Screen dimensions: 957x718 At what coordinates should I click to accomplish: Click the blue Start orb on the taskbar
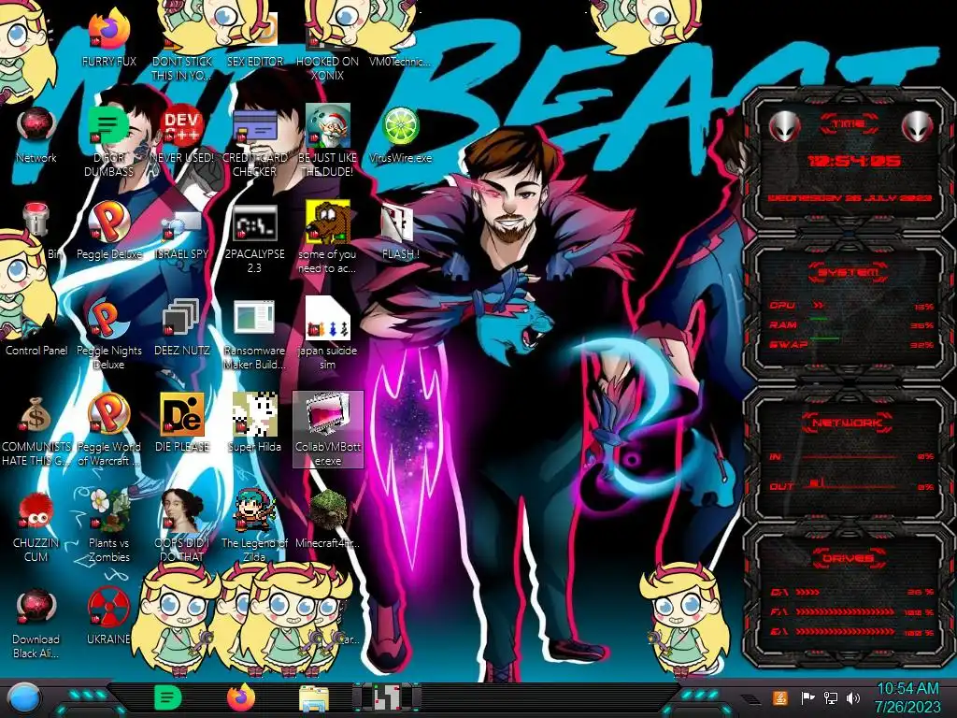coord(23,698)
